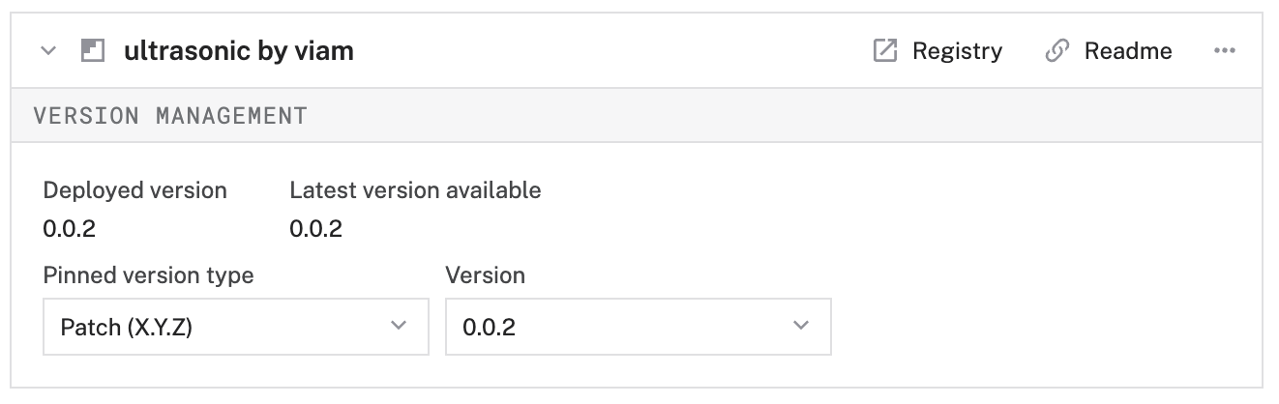Click the chain-link icon beside Readme
1279x404 pixels.
coord(1056,51)
